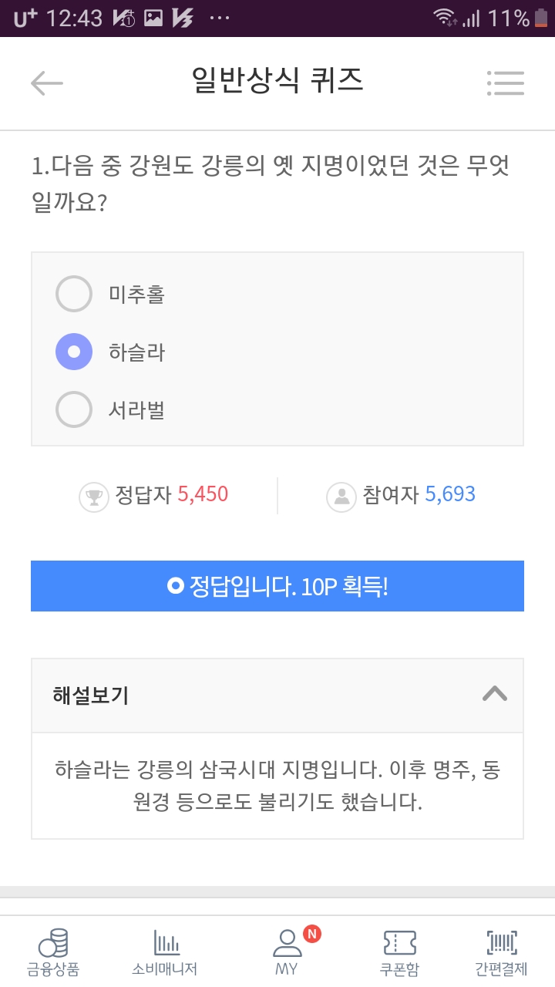Tap the 일반상식 퀴즈 page title
This screenshot has width=555, height=987.
(x=277, y=81)
